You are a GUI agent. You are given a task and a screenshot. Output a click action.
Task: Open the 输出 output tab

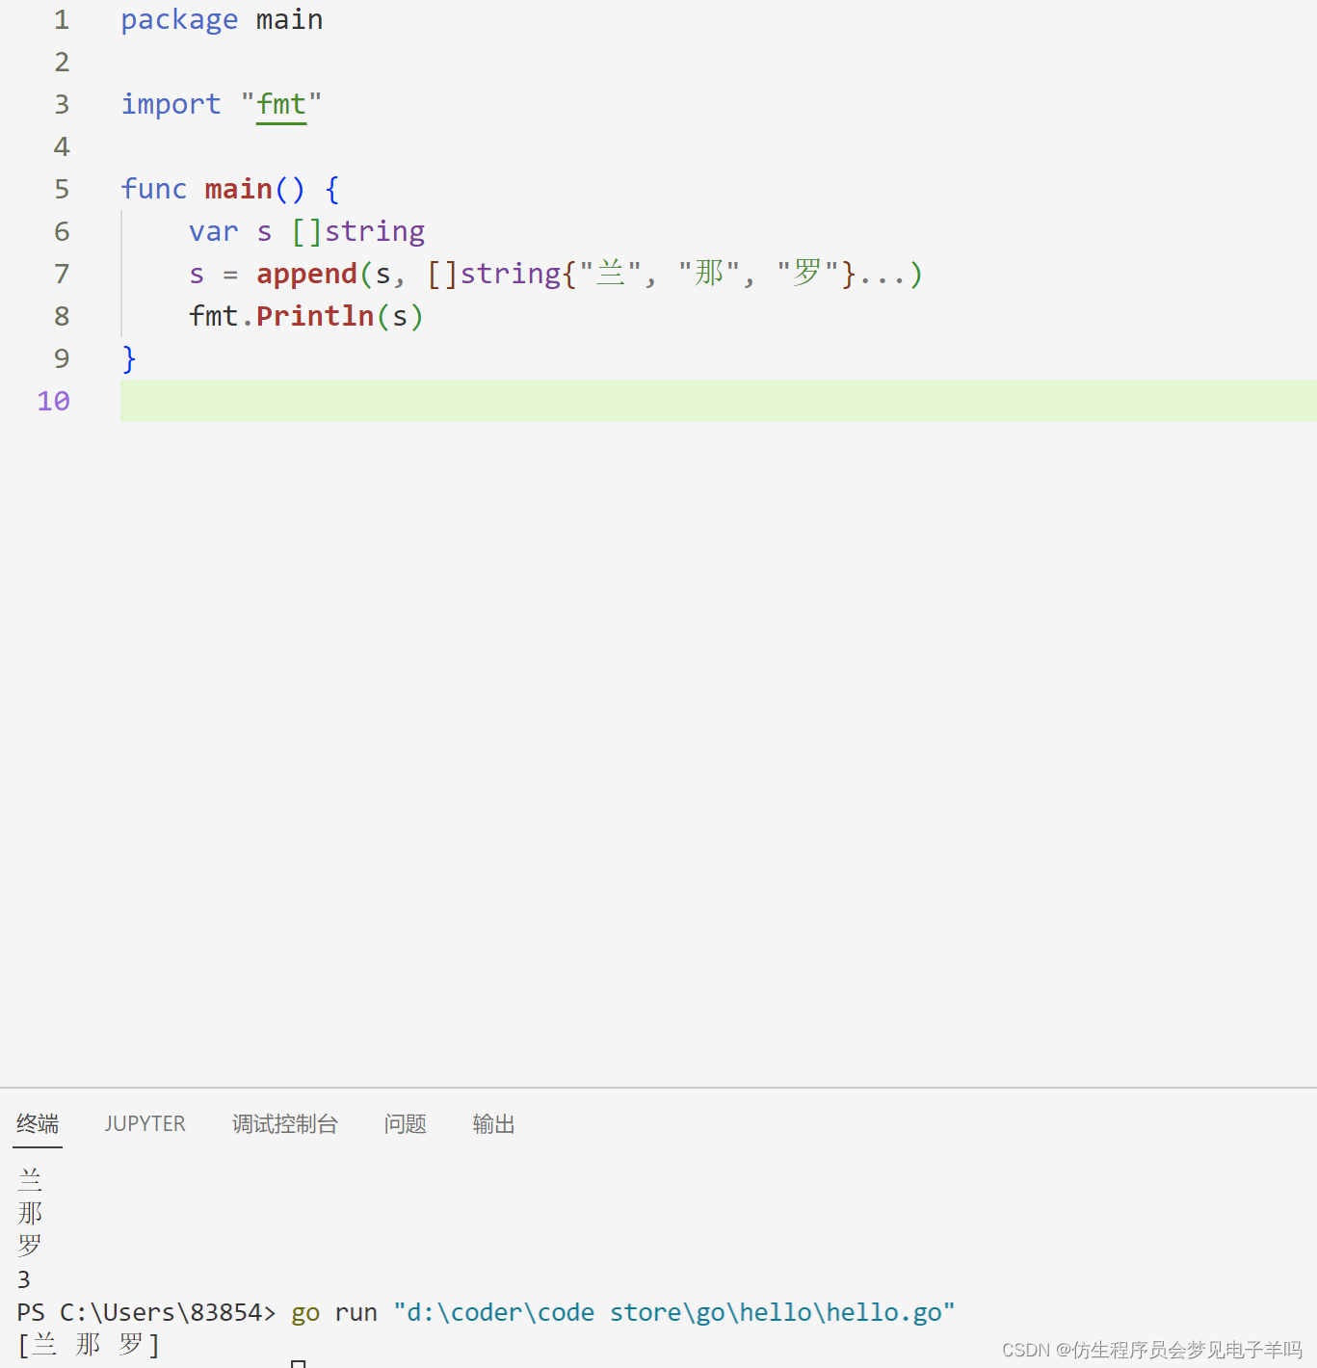(x=494, y=1123)
